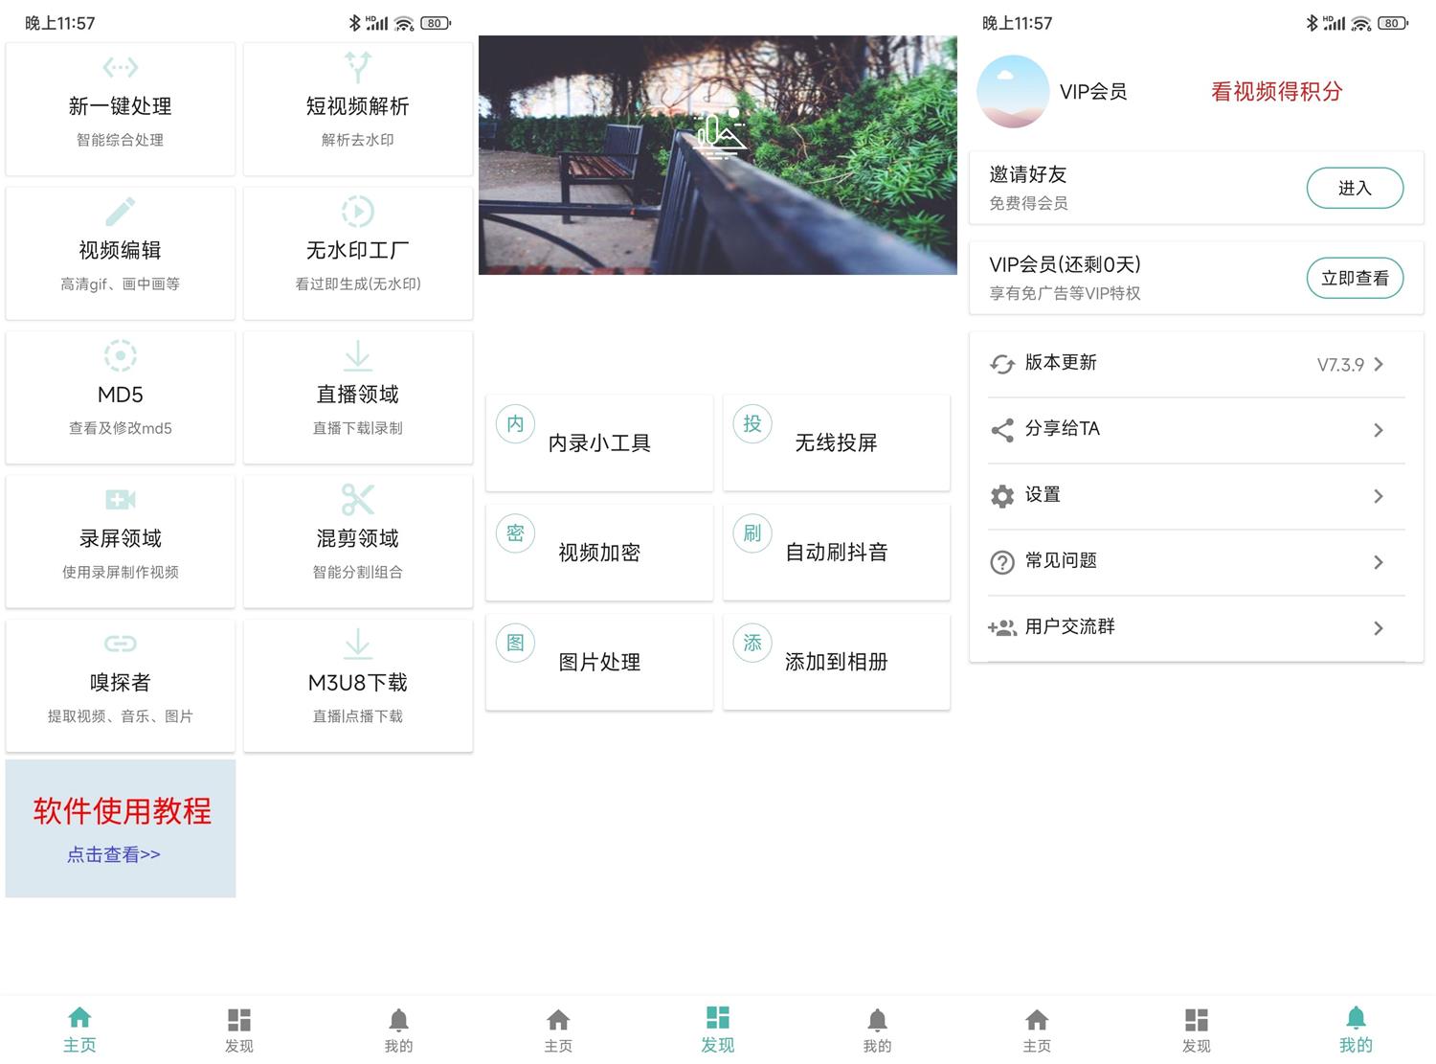Screen dimensions: 1436x1064
Task: Open the 无线投屏 screen casting tool
Action: [x=835, y=442]
